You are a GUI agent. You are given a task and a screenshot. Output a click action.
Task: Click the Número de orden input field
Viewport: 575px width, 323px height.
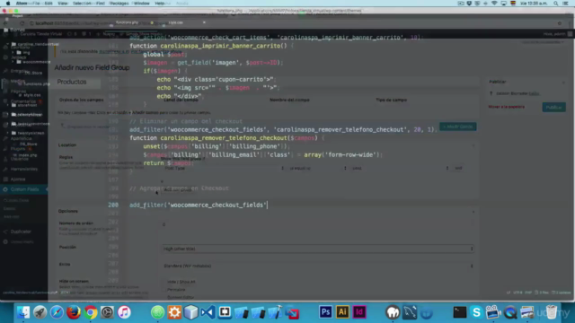point(318,224)
